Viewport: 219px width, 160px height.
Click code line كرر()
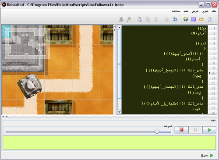[x=201, y=43]
